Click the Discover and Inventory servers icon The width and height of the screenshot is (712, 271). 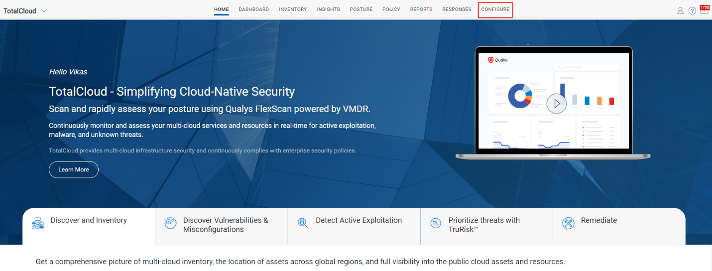tap(38, 223)
